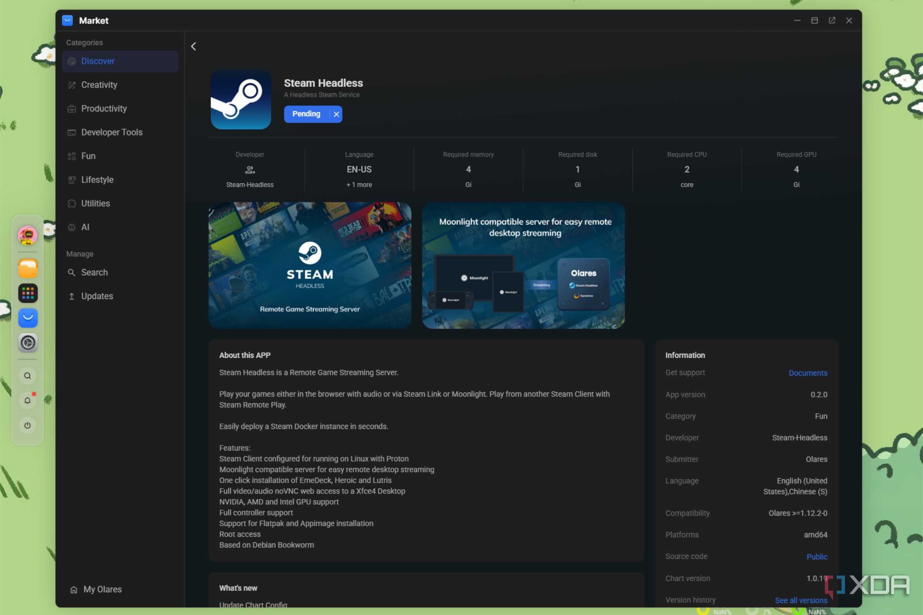The width and height of the screenshot is (923, 615).
Task: Select the Productivity category
Action: [x=120, y=109]
